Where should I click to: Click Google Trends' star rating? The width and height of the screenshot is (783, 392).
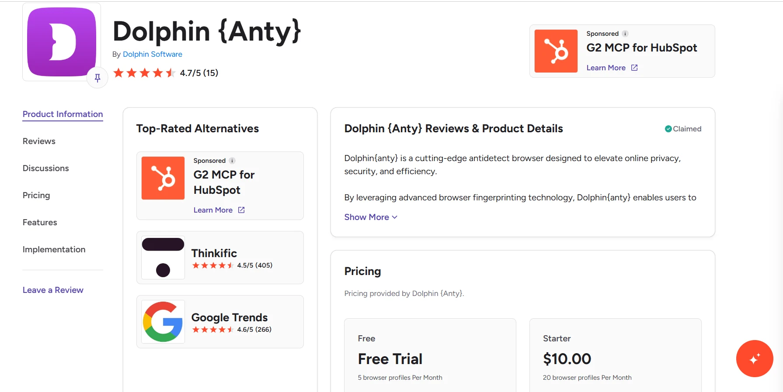(x=213, y=330)
